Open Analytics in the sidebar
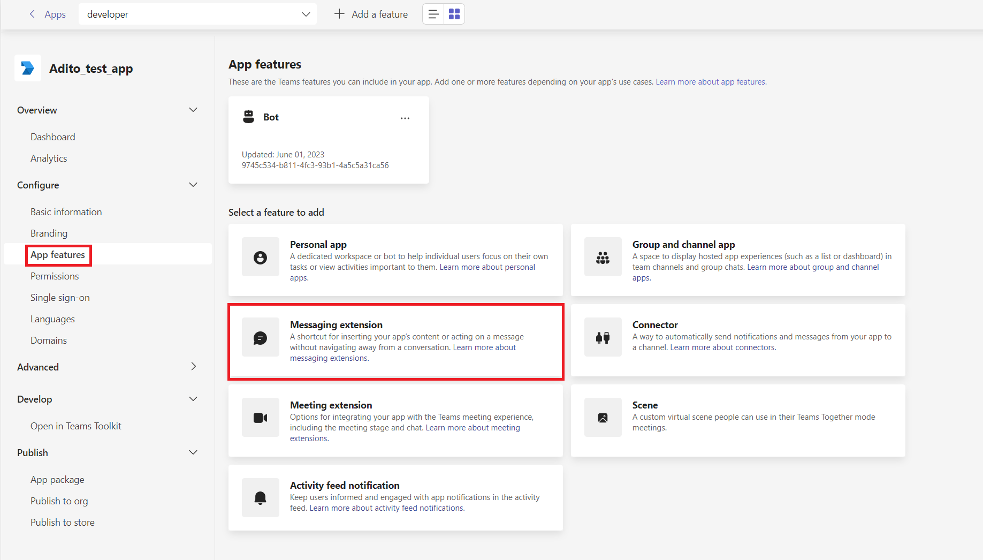 [49, 158]
